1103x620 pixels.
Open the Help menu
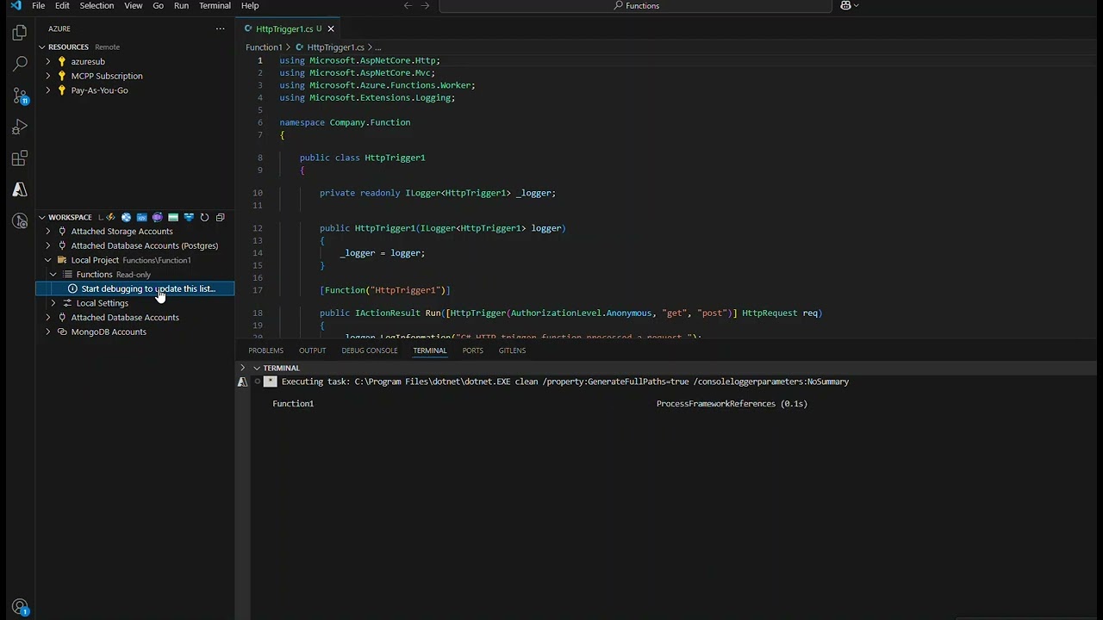pos(250,5)
